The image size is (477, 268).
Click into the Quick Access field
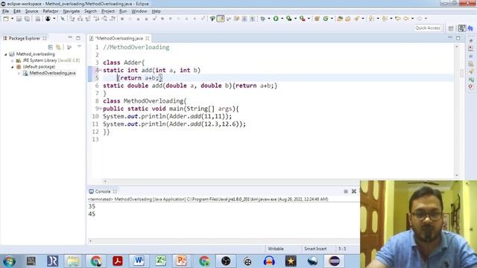pyautogui.click(x=428, y=28)
